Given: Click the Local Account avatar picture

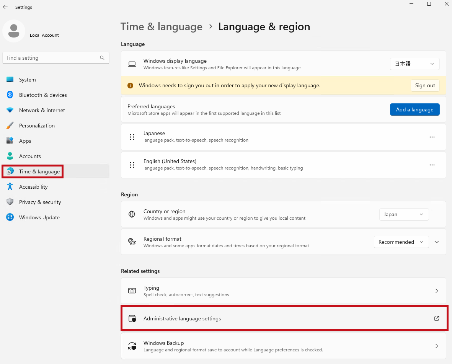Looking at the screenshot, I should (14, 31).
